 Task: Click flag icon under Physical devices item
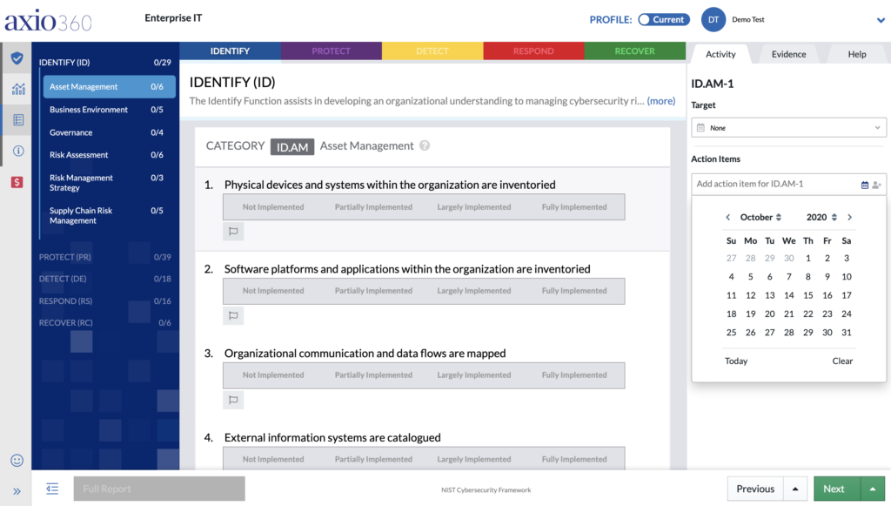tap(233, 232)
